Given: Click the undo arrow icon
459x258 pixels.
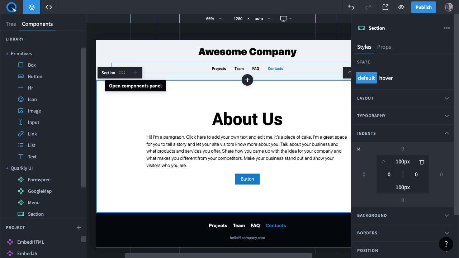Looking at the screenshot, I should tap(351, 7).
